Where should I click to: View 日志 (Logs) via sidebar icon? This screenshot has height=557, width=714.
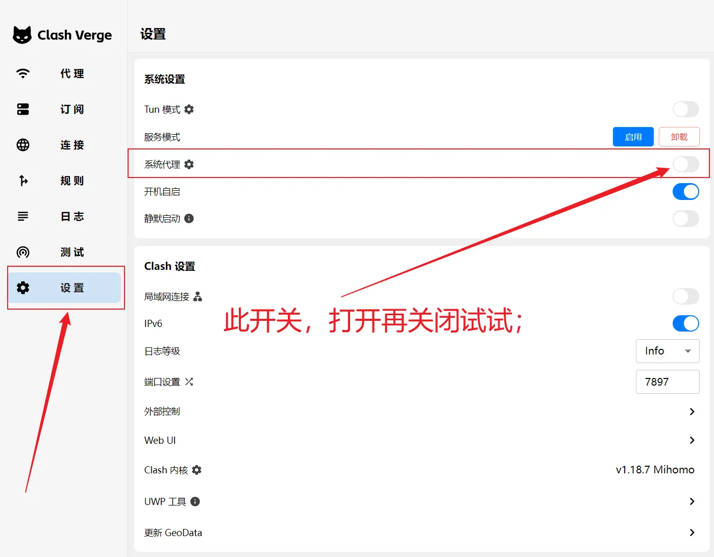pos(22,216)
